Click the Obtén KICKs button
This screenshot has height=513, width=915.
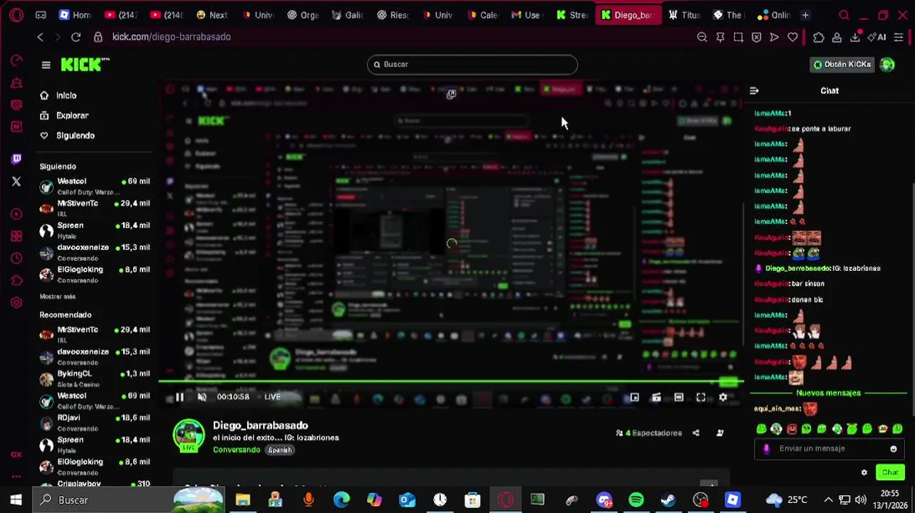coord(842,64)
